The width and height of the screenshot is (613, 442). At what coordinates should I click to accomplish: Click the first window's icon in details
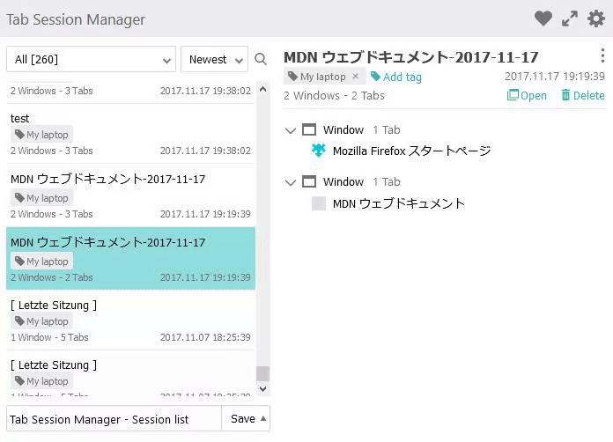click(309, 129)
